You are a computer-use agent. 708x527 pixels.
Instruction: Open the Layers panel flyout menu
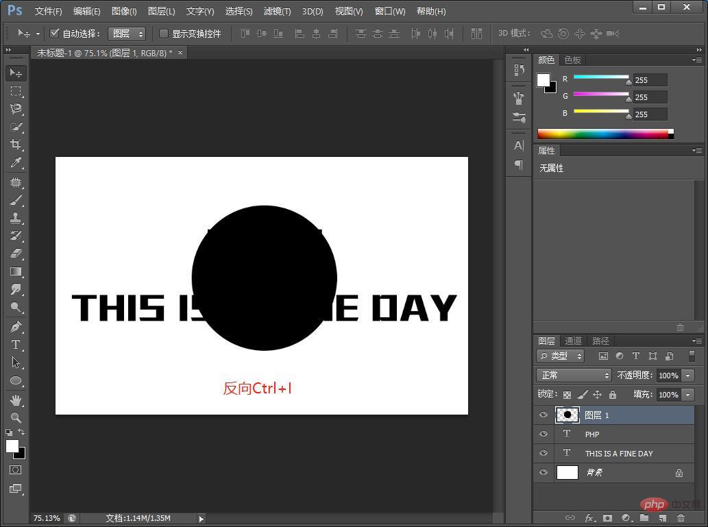697,341
